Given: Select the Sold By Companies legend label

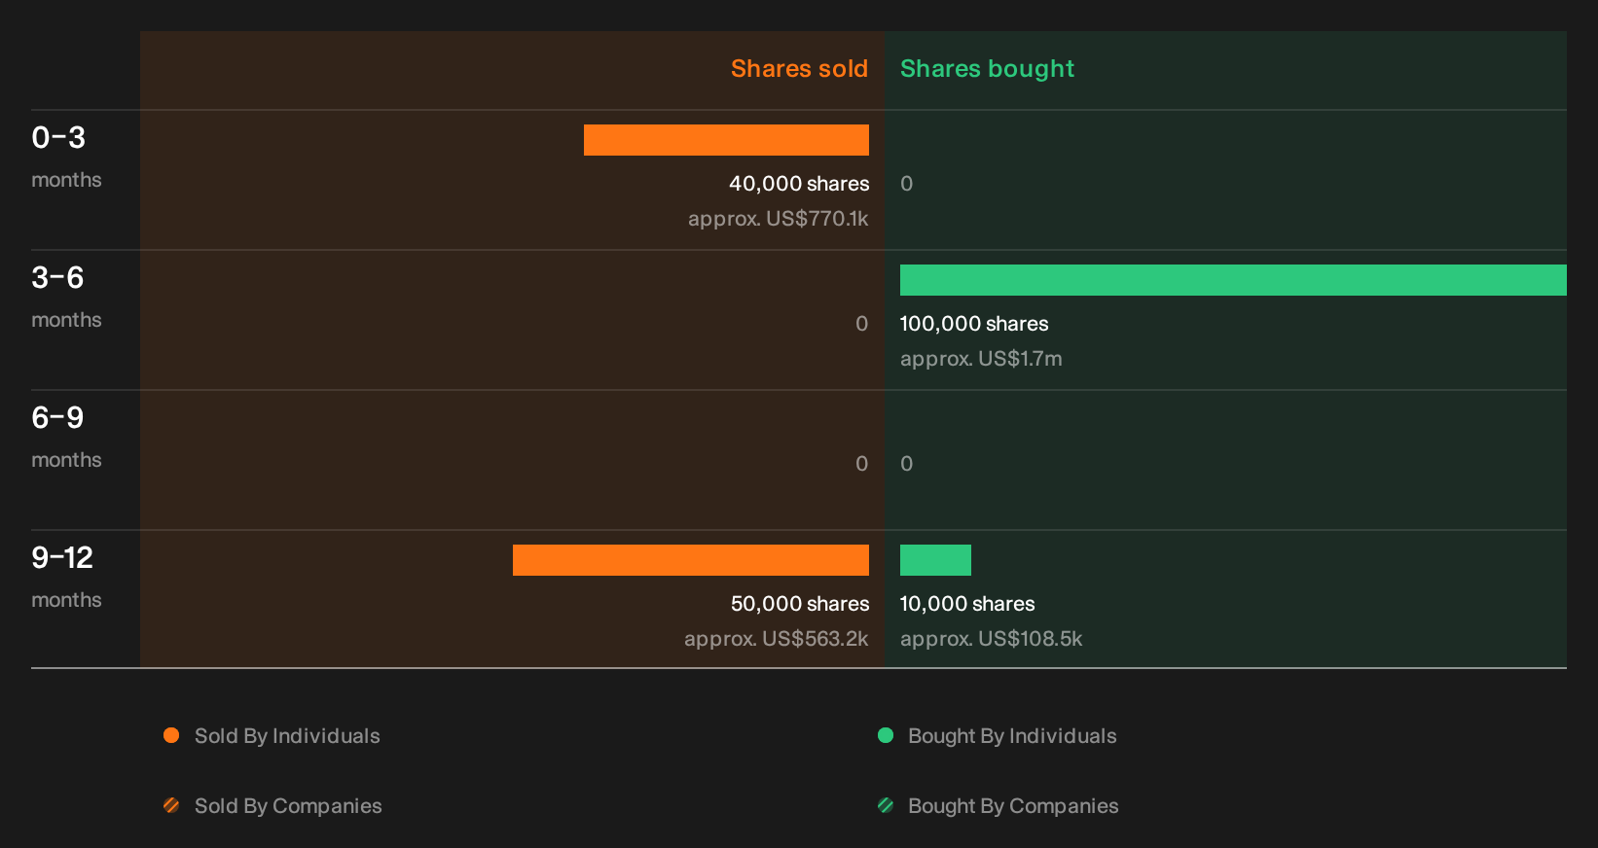Looking at the screenshot, I should click(288, 806).
